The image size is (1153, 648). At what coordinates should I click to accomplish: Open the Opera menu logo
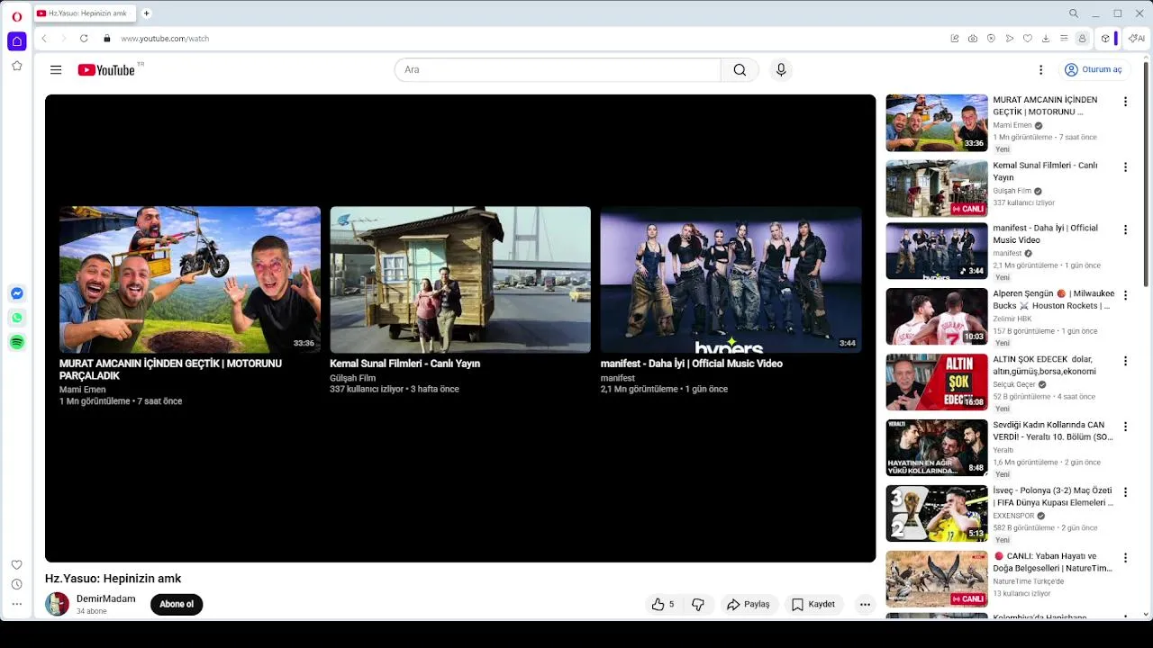pyautogui.click(x=16, y=16)
